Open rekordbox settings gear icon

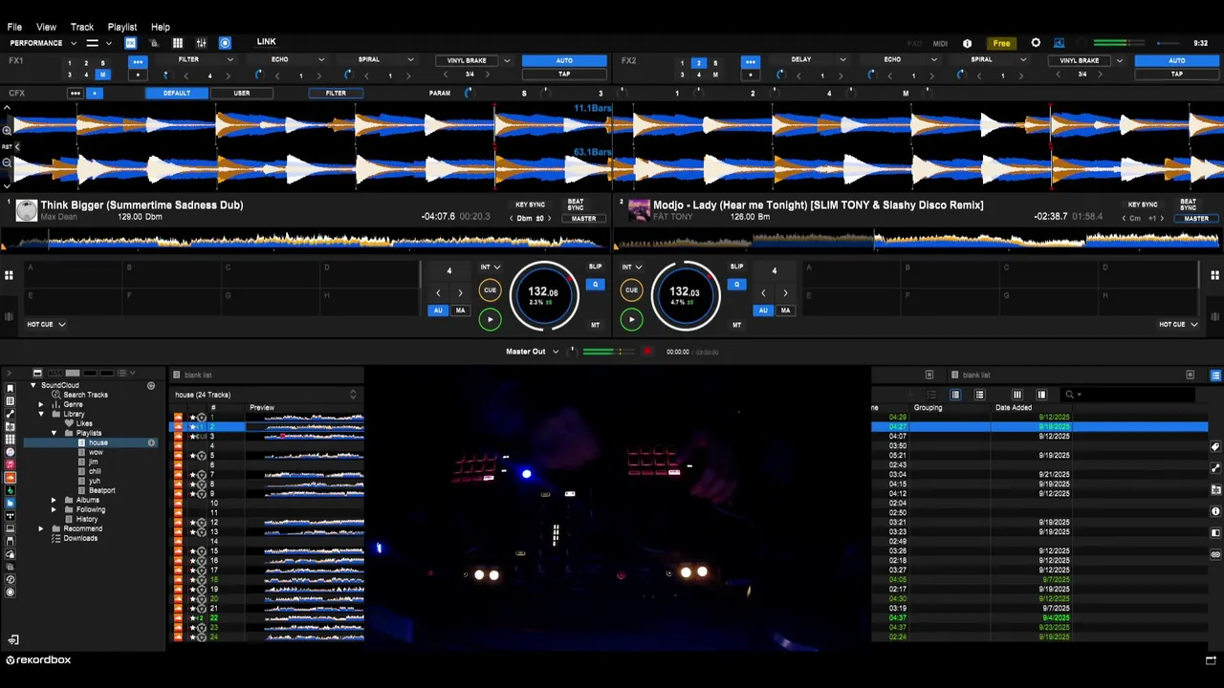1036,43
